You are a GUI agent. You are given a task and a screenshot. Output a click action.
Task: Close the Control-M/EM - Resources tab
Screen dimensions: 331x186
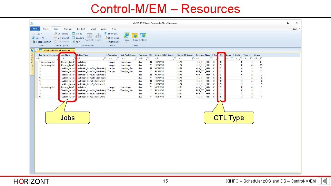click(x=73, y=51)
